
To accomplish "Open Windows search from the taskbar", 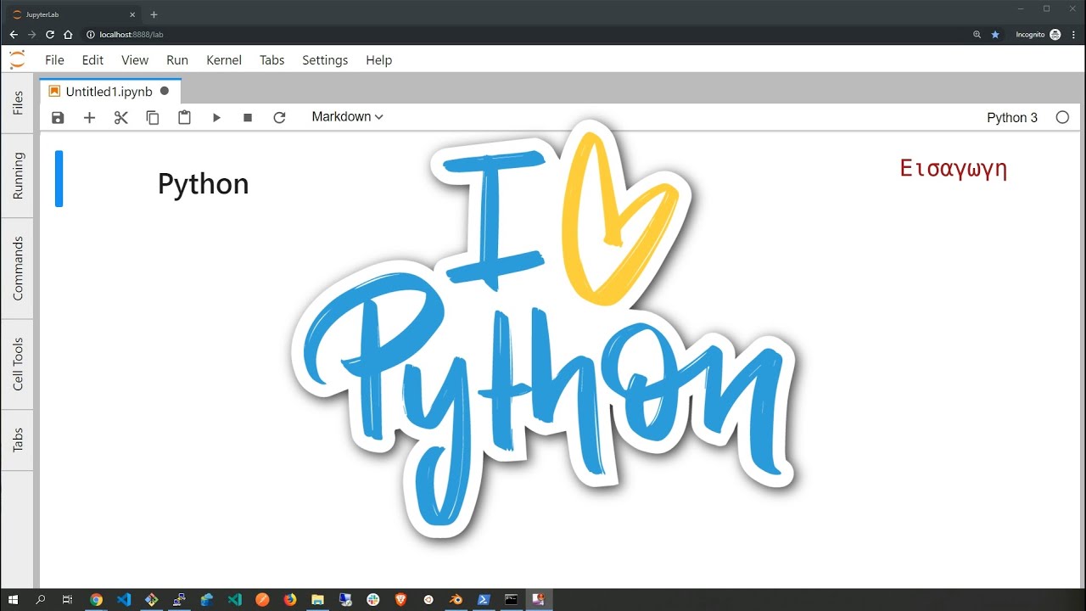I will pyautogui.click(x=40, y=600).
